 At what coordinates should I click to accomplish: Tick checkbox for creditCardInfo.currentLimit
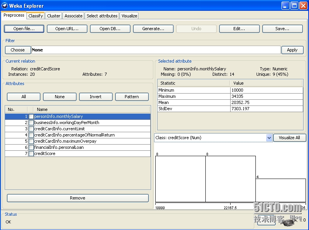(x=31, y=129)
